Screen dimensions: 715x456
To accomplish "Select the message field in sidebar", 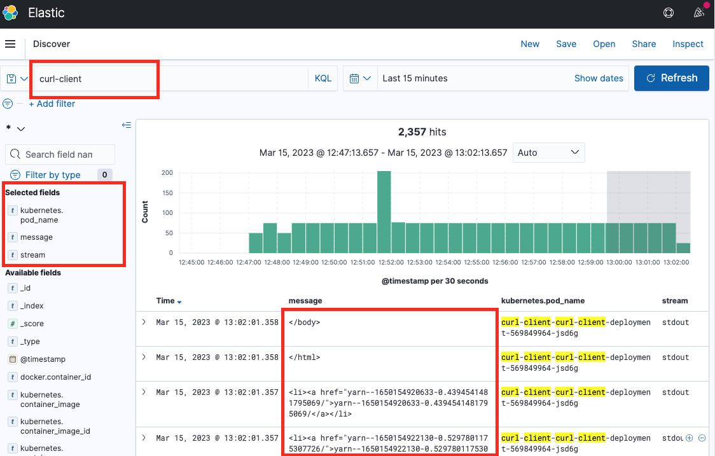I will click(x=36, y=237).
